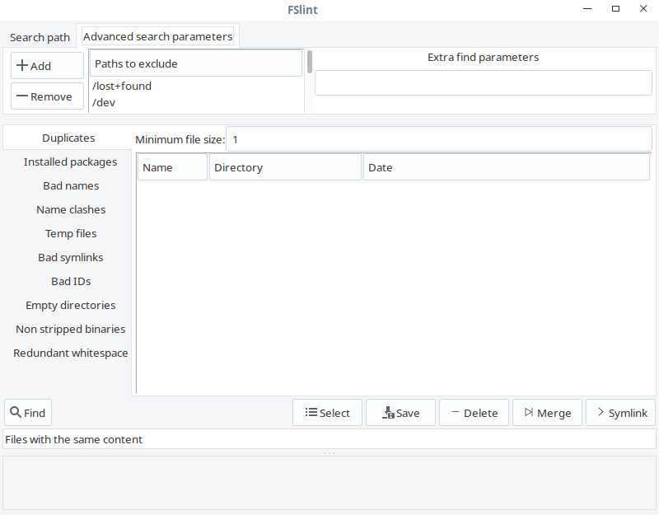Viewport: 659px width, 515px height.
Task: Focus the Minimum file size field
Action: pos(438,139)
